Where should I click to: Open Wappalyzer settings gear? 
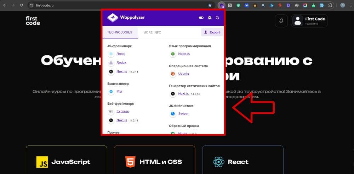[x=210, y=18]
